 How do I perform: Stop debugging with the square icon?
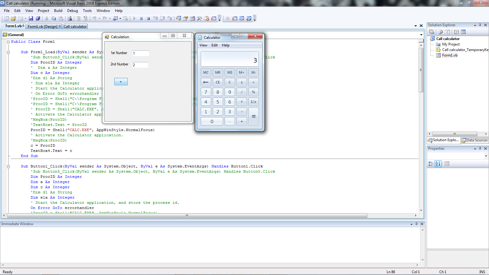pos(148,19)
